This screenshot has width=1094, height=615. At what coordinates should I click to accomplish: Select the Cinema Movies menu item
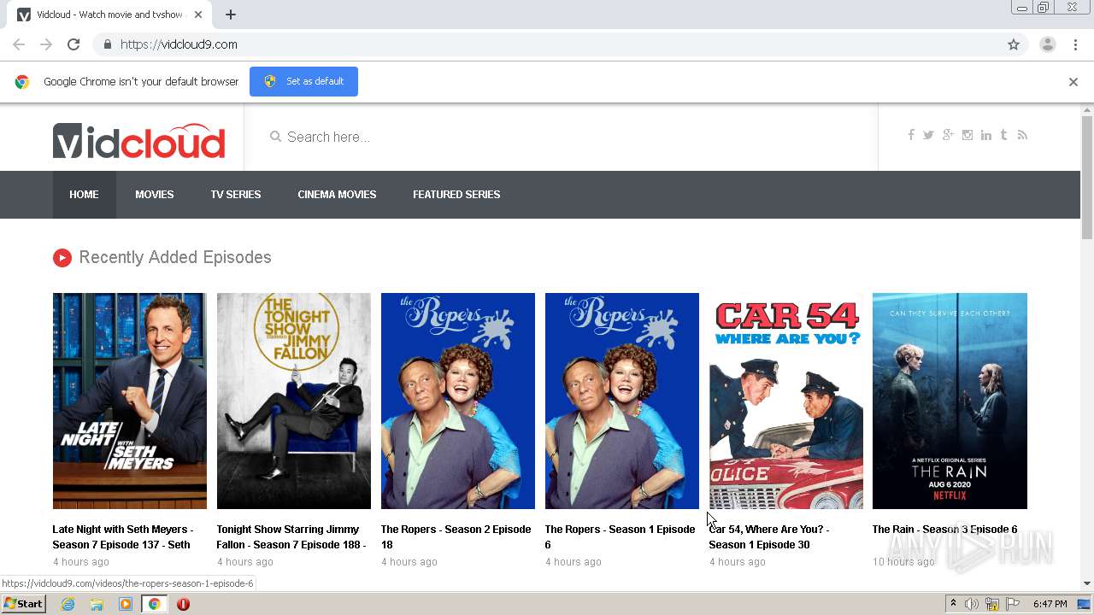coord(337,195)
